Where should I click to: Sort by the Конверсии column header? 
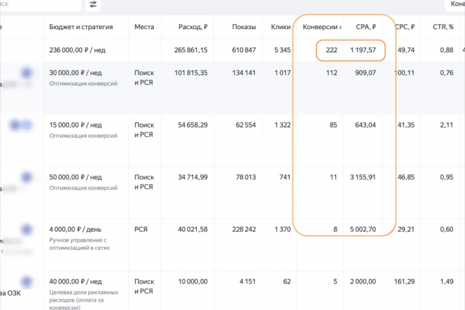pyautogui.click(x=322, y=27)
